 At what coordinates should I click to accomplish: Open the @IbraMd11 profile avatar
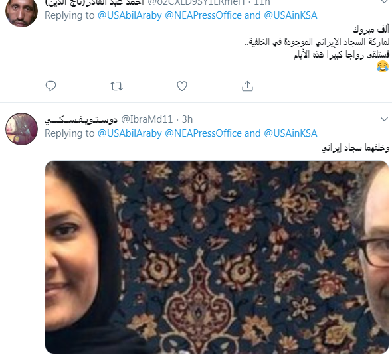coord(21,129)
